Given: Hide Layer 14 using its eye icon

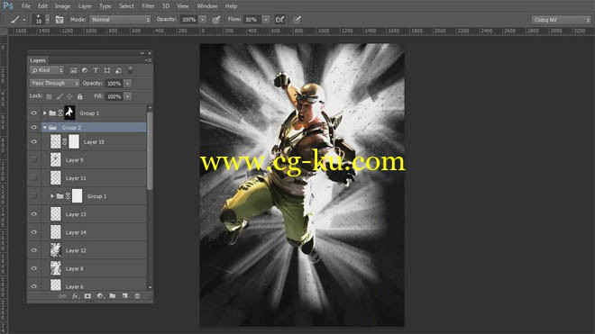Looking at the screenshot, I should click(33, 232).
